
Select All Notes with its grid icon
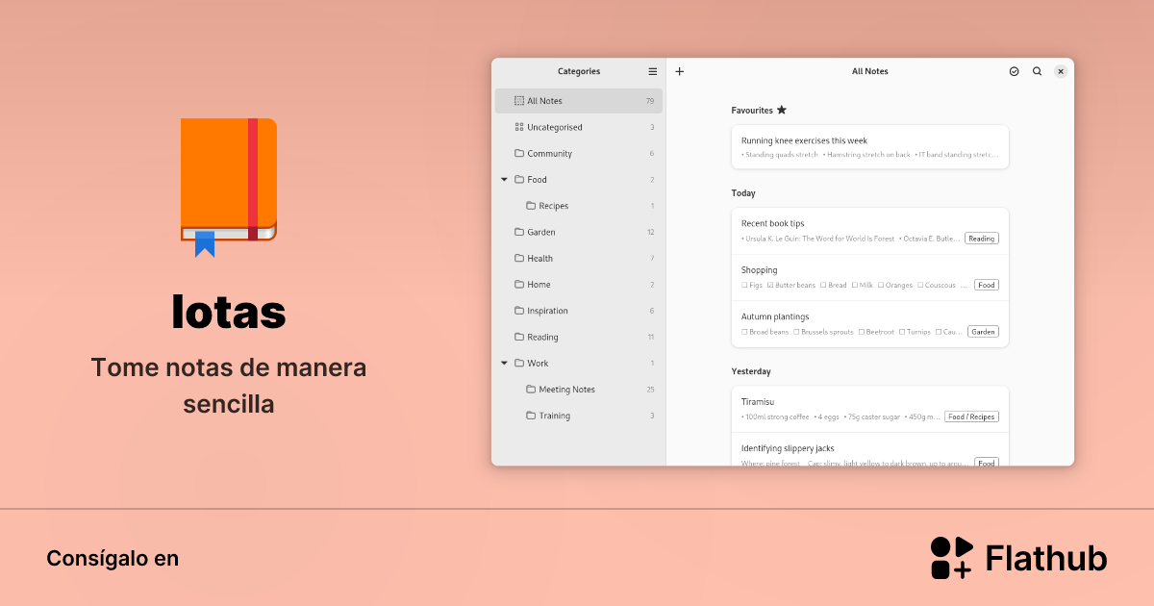pyautogui.click(x=519, y=100)
